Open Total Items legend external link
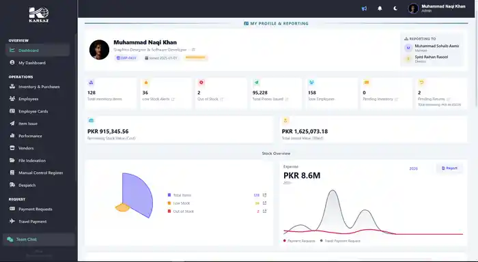Screen dimensions: 478x262 tap(265, 195)
